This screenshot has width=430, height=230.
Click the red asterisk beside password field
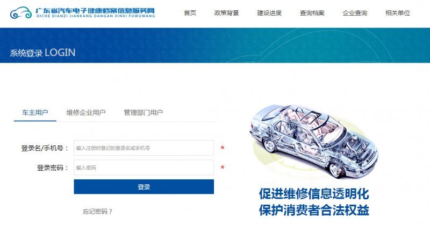tap(223, 168)
